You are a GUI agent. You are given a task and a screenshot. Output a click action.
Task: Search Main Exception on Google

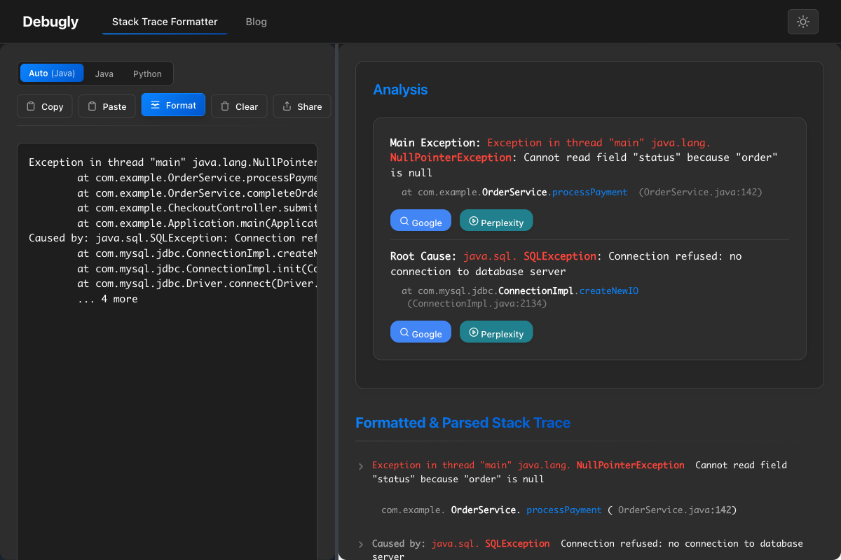(x=422, y=221)
